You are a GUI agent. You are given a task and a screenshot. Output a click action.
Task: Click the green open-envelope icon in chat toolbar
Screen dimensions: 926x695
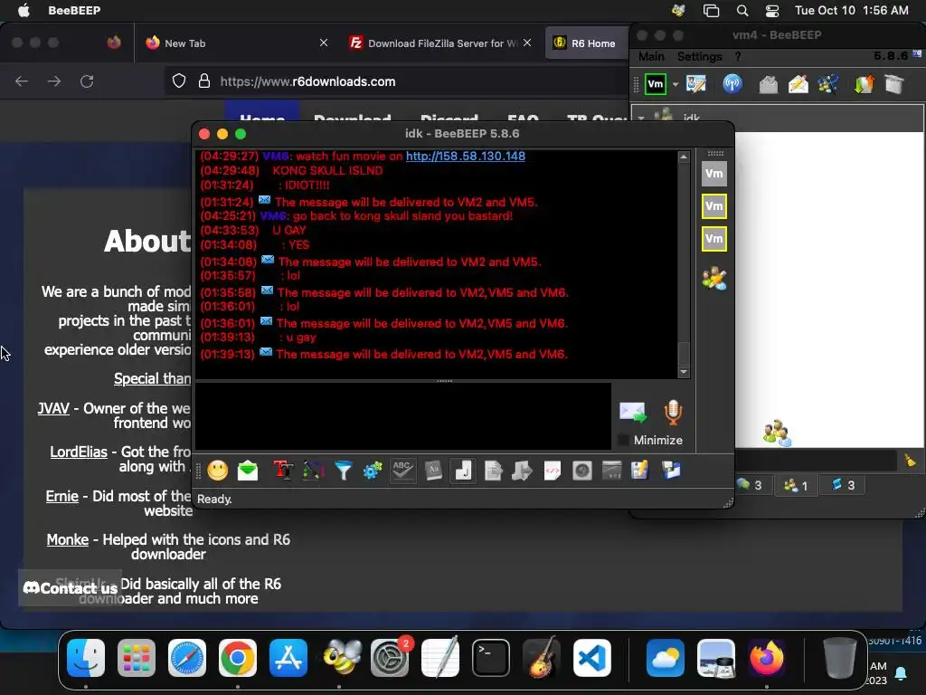248,471
